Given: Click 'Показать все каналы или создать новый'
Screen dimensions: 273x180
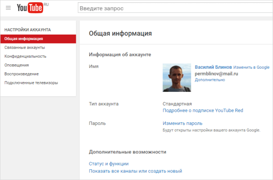Looking at the screenshot, I should point(135,171).
